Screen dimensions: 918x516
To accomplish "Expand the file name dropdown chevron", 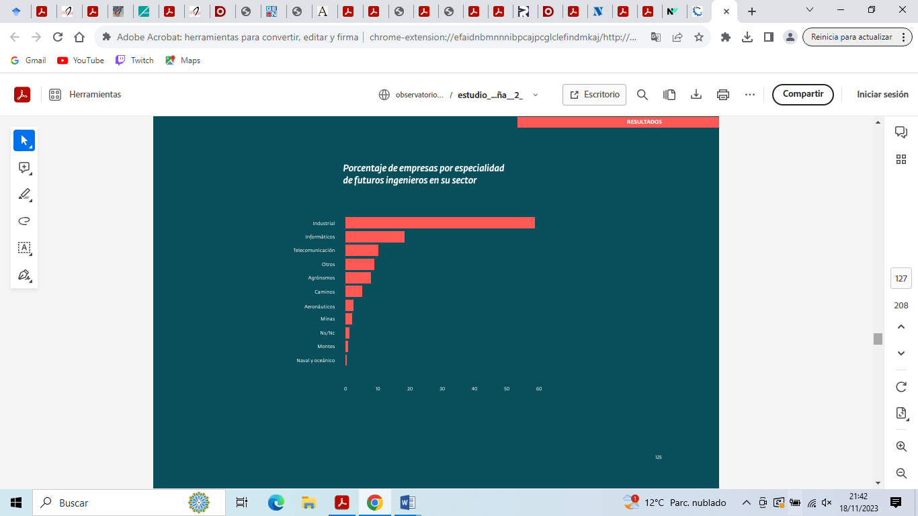I will tap(536, 95).
